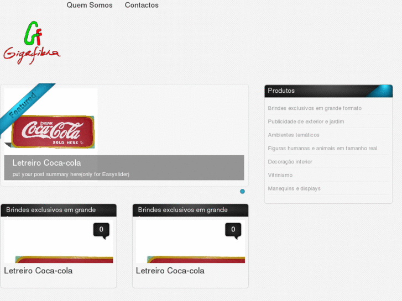
Task: Open the featured Letreiro Coca-cola slider title
Action: [x=46, y=163]
